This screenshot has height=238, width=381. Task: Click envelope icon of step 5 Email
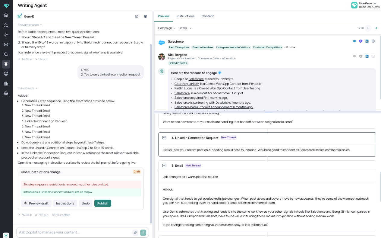(x=164, y=166)
